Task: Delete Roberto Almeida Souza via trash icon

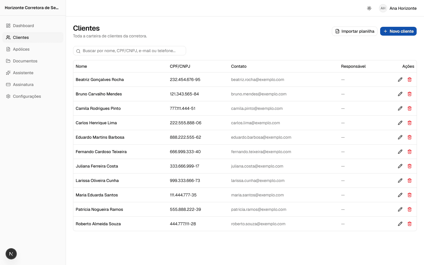Action: point(410,224)
